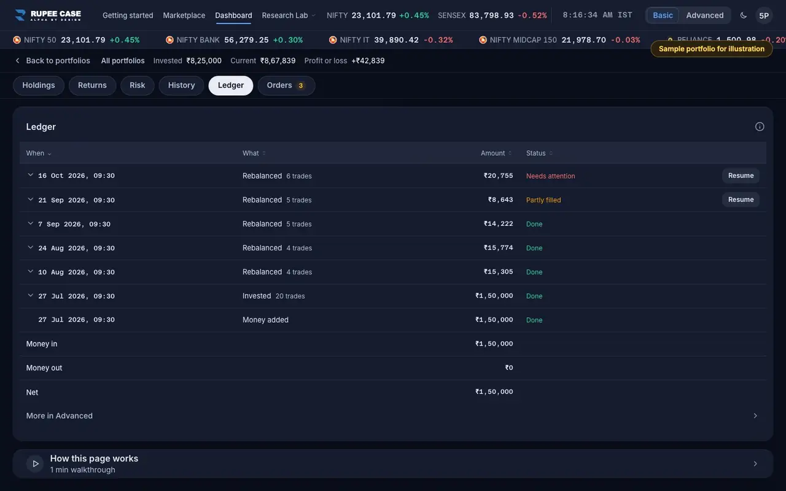Click the Ledger info icon
The image size is (786, 491).
click(760, 126)
